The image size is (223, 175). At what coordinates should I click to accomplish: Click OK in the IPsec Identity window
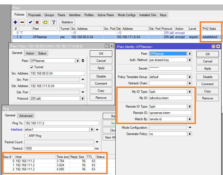pos(208,54)
